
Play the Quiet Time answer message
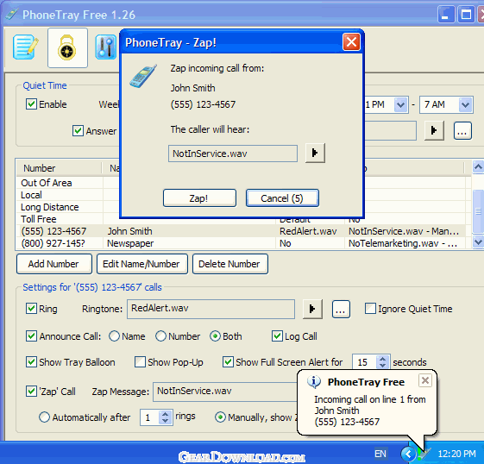pyautogui.click(x=434, y=130)
